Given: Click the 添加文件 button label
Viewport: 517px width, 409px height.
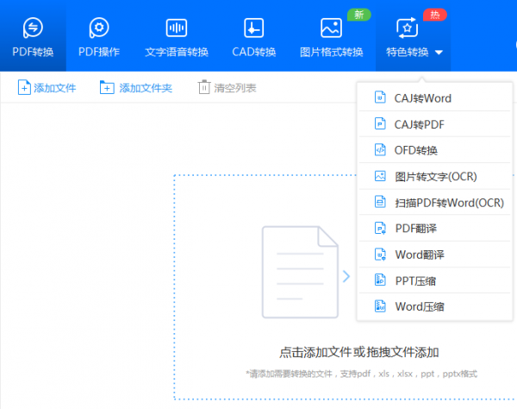Looking at the screenshot, I should pos(55,88).
